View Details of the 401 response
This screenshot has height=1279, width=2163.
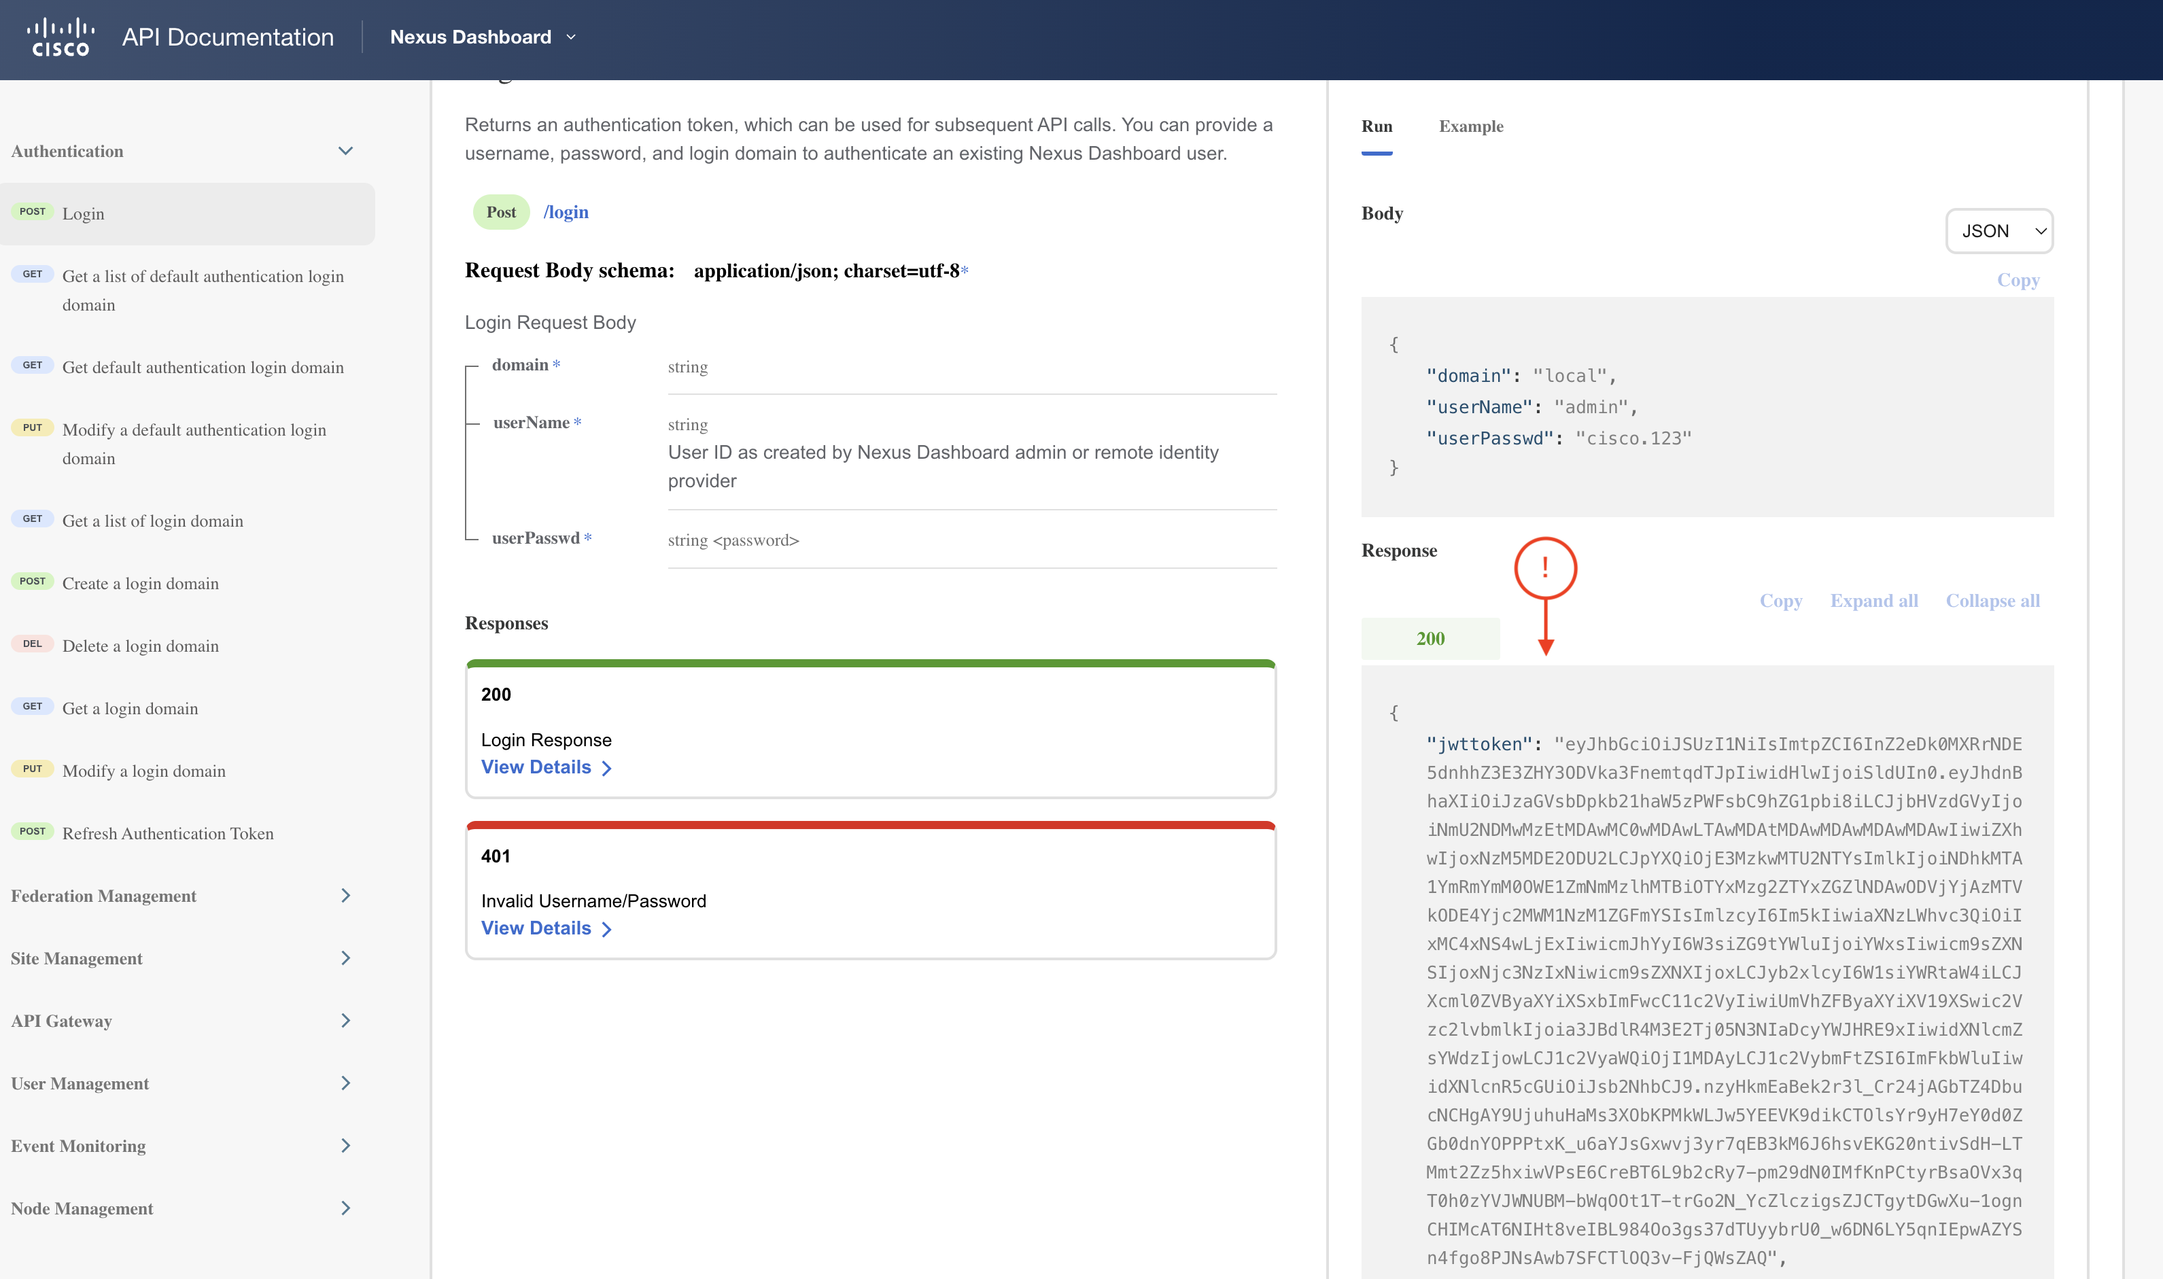tap(547, 928)
